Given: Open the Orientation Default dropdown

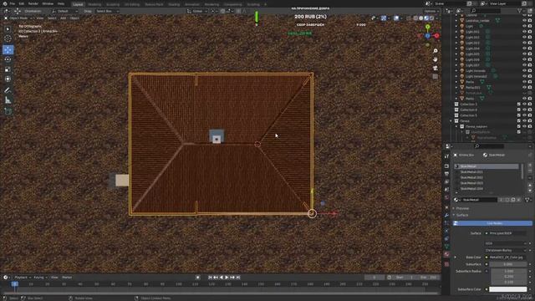Looking at the screenshot, I should tap(65, 11).
